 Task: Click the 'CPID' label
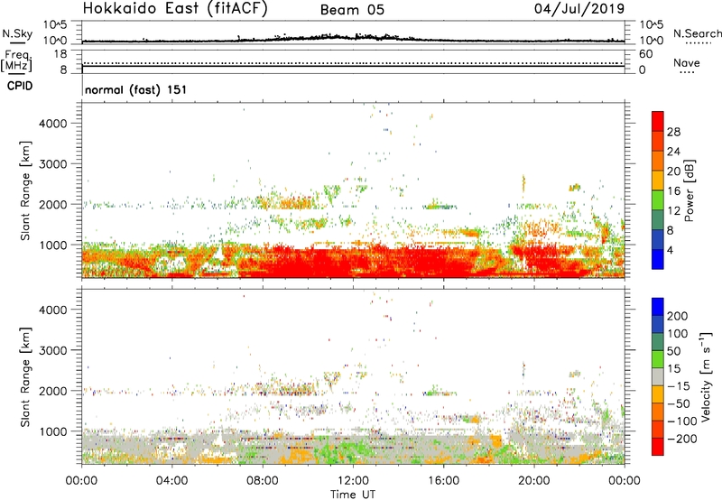coord(20,86)
